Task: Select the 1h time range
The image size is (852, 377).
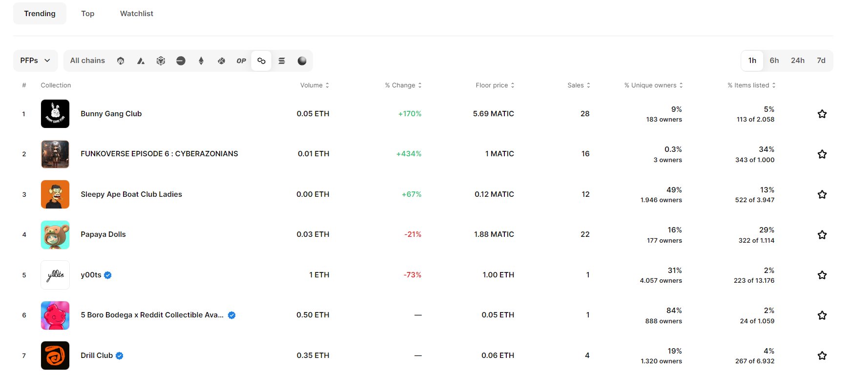Action: tap(752, 61)
